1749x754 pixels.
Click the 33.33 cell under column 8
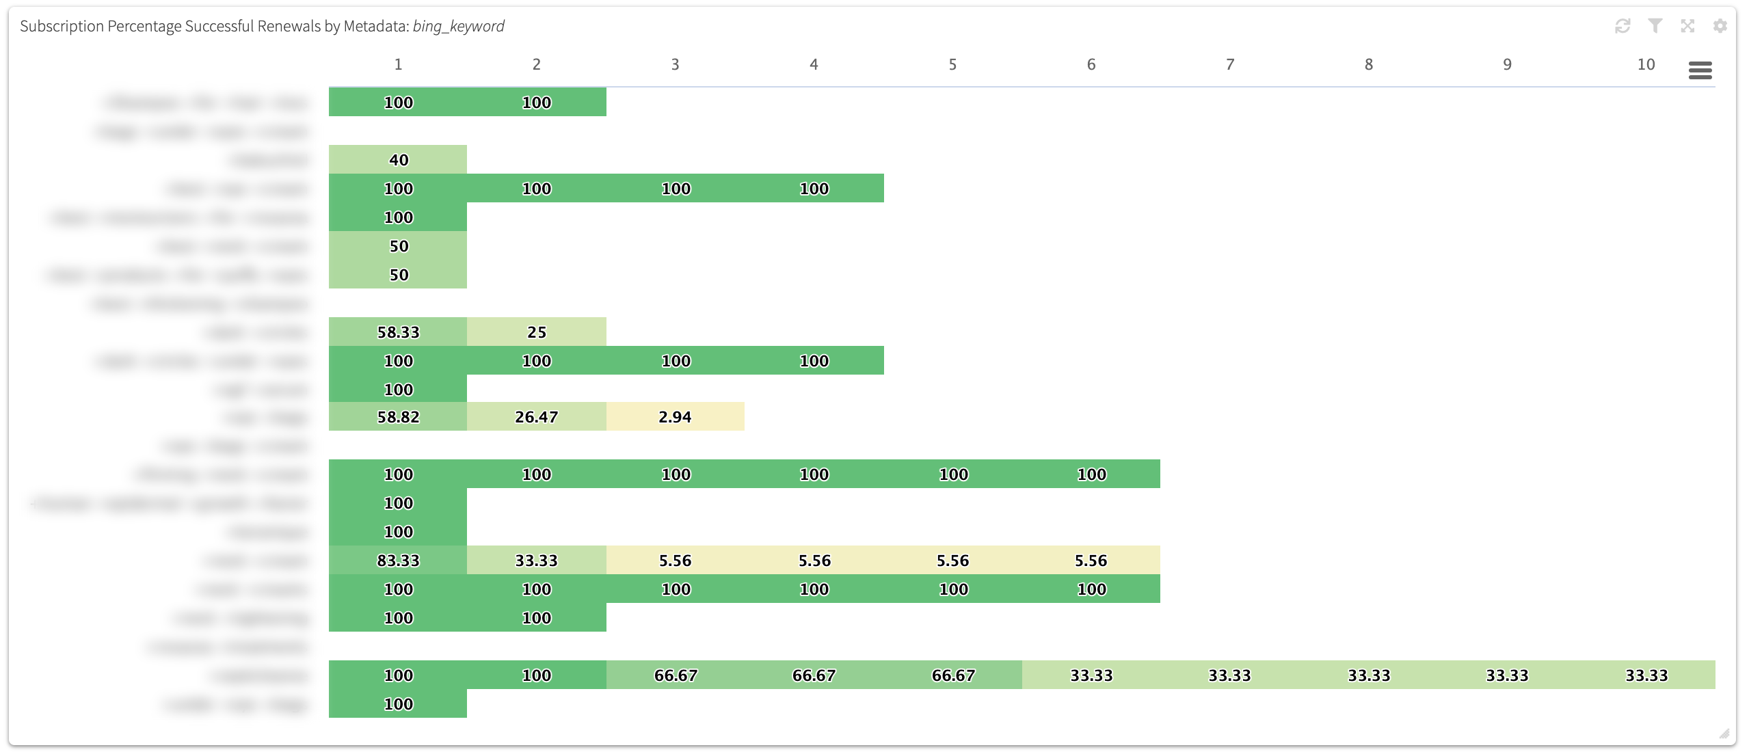(1369, 675)
